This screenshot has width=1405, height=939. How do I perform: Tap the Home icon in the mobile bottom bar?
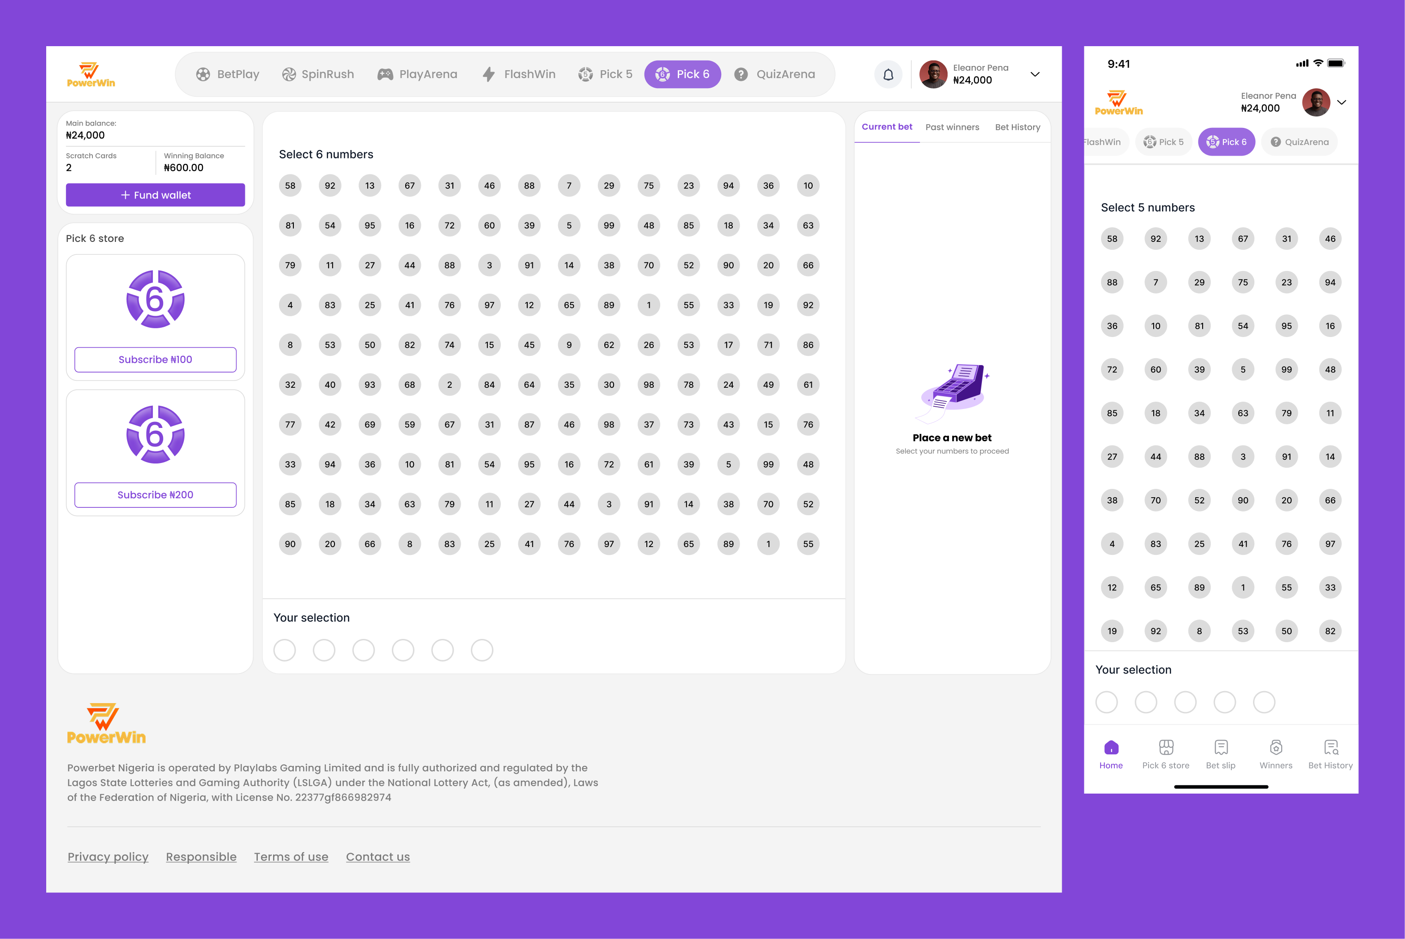pos(1111,747)
